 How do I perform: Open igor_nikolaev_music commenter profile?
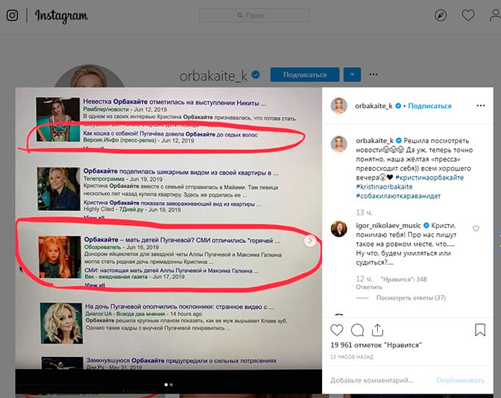point(388,226)
